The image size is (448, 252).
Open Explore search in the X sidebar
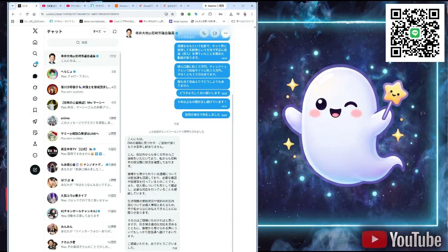(35, 54)
